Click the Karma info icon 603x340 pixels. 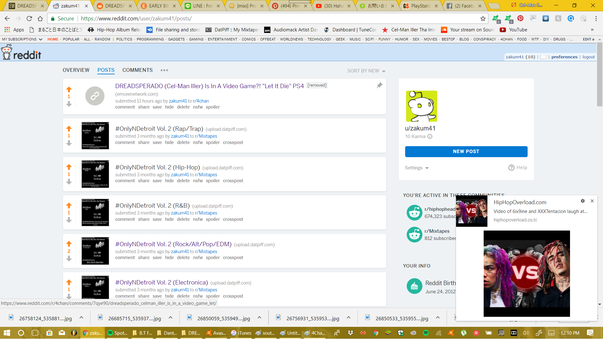pyautogui.click(x=430, y=136)
